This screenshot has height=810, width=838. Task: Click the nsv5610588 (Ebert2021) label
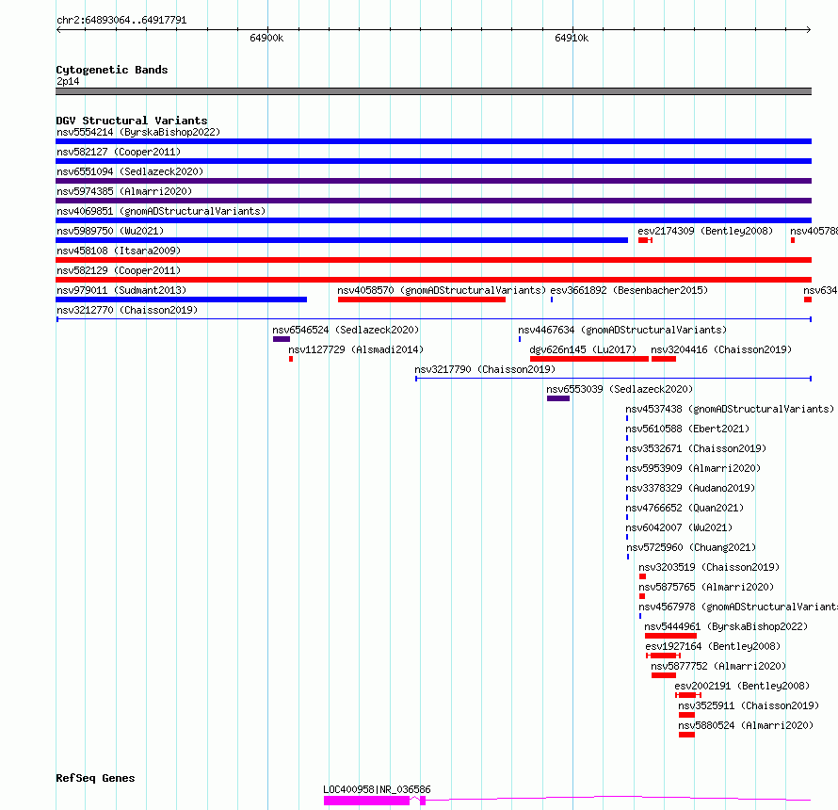coord(688,429)
